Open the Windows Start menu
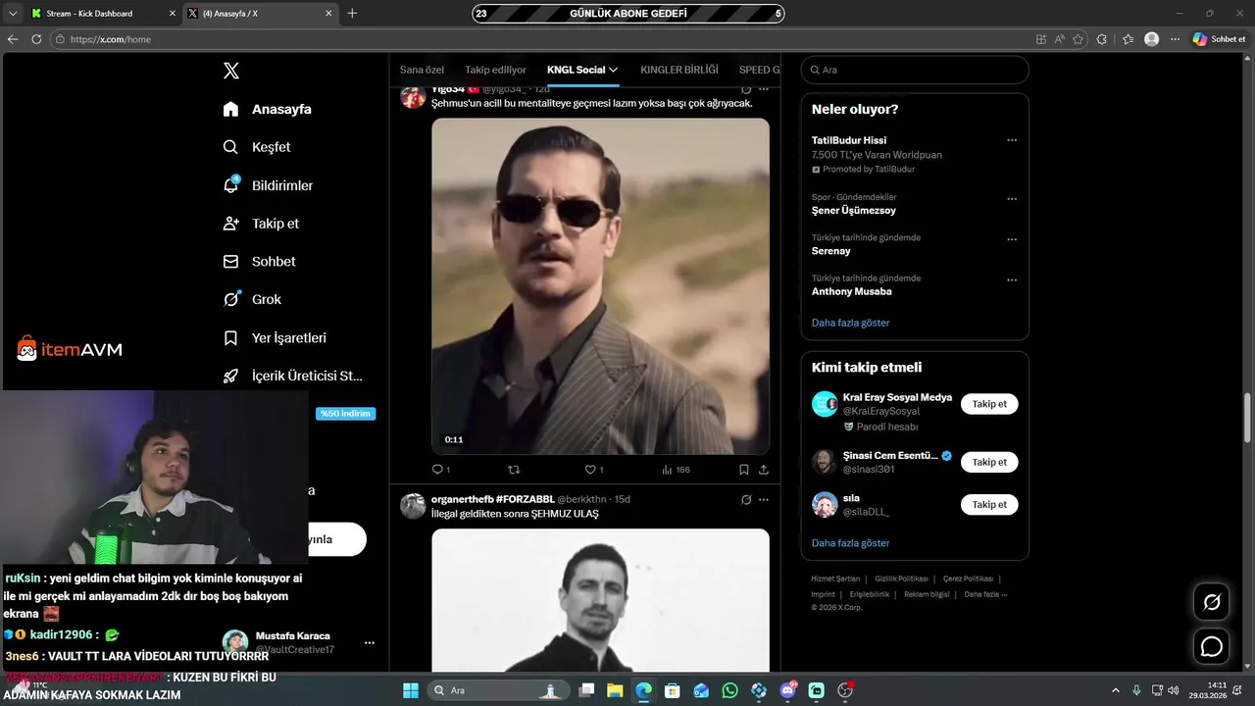1255x706 pixels. coord(411,690)
